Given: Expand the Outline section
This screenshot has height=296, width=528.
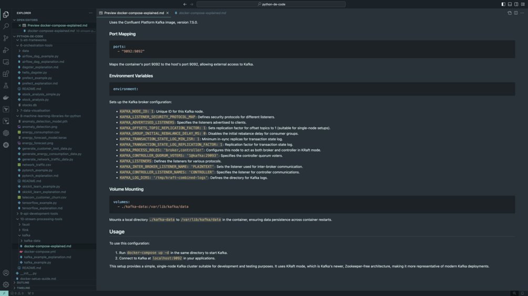Looking at the screenshot, I should (x=23, y=283).
